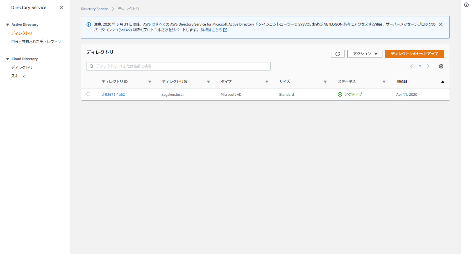
Task: Click アクティブ status text
Action: point(353,95)
